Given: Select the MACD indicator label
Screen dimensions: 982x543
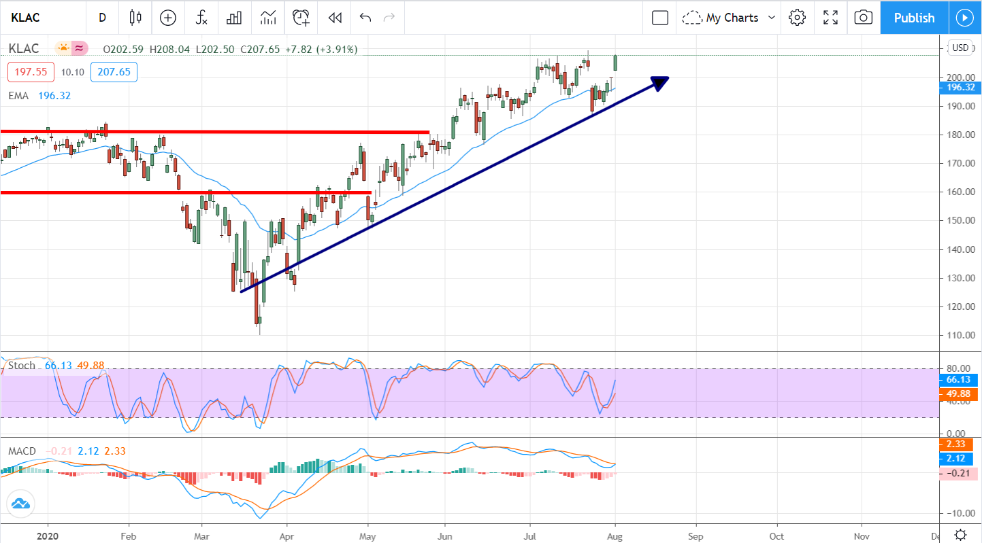Looking at the screenshot, I should point(22,451).
